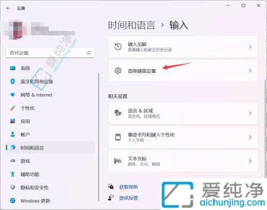
Task: Click the 系统 monitor icon in sidebar
Action: (x=13, y=68)
